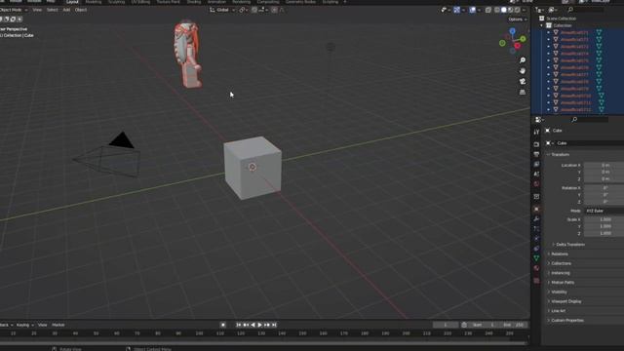The width and height of the screenshot is (624, 351).
Task: Jump to the timeline start frame button
Action: 238,325
